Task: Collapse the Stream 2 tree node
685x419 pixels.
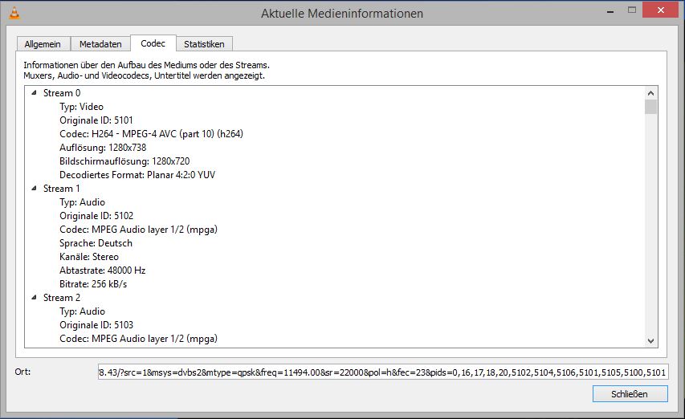Action: 34,298
